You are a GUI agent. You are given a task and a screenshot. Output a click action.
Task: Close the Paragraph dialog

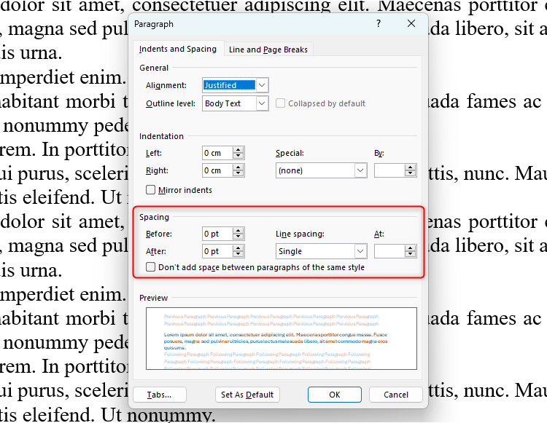point(411,24)
